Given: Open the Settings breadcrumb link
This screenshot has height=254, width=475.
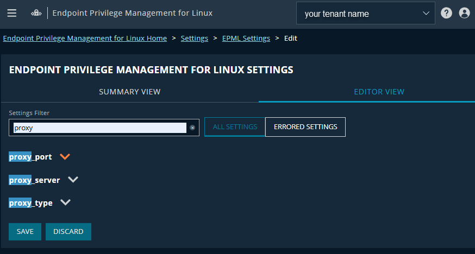Looking at the screenshot, I should (195, 39).
